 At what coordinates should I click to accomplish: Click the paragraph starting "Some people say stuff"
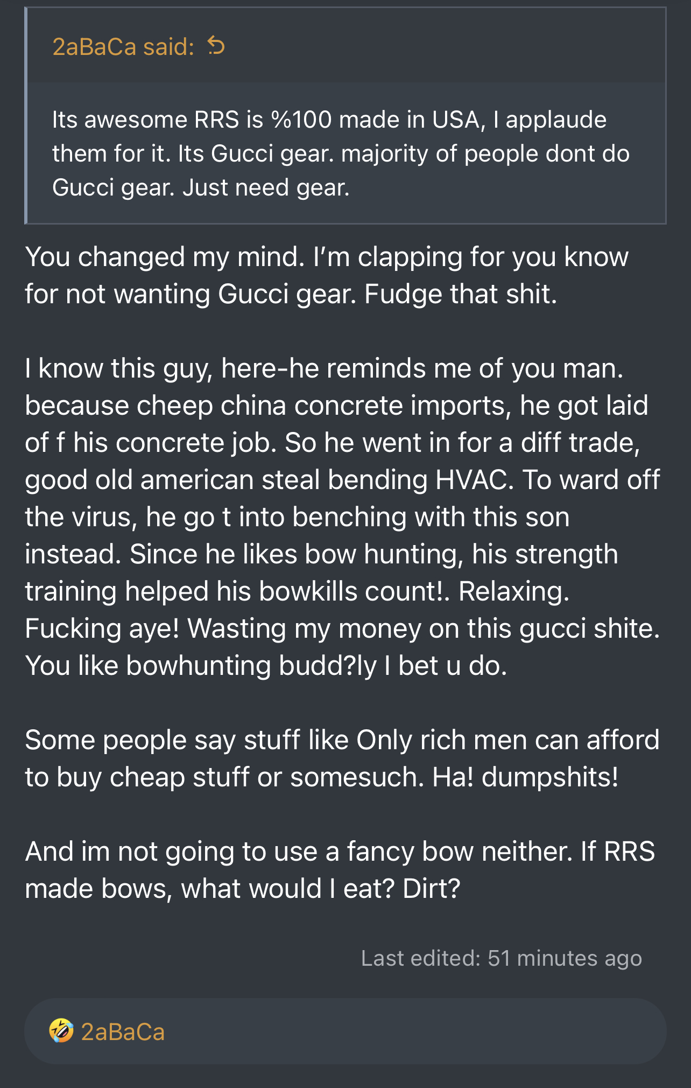pyautogui.click(x=342, y=758)
